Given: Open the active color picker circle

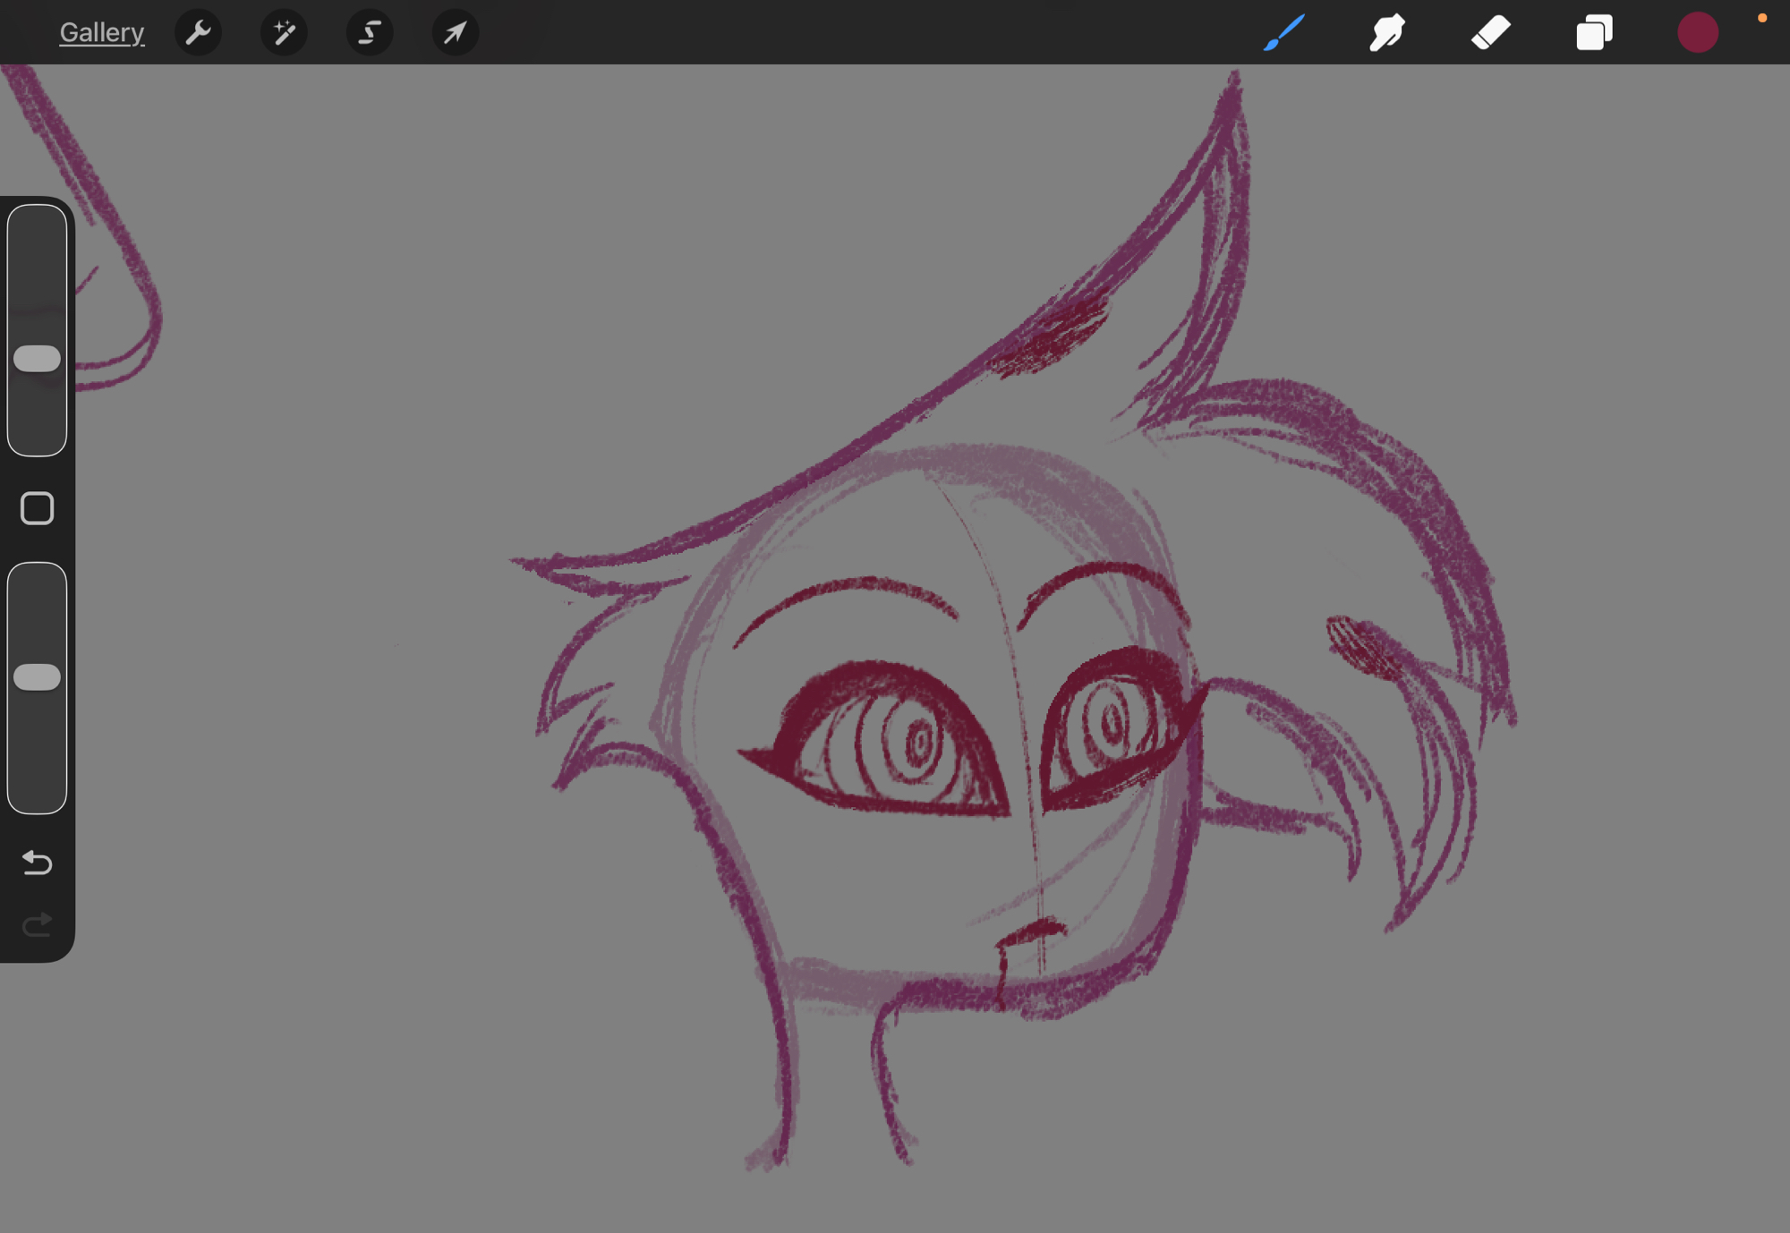Looking at the screenshot, I should [x=1697, y=33].
